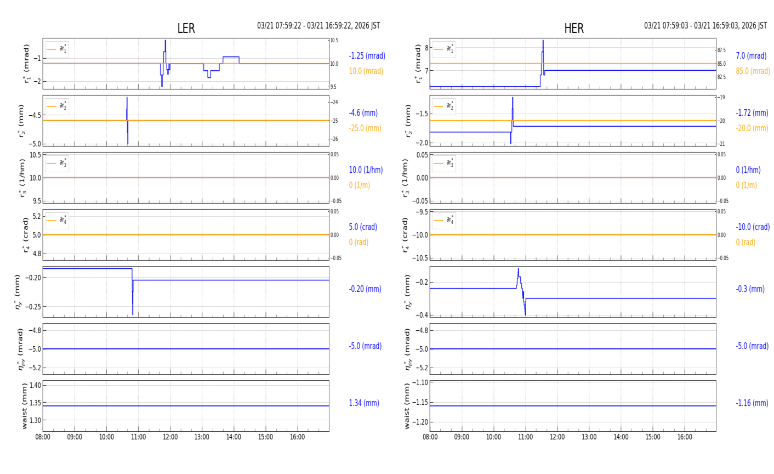Click the 14:00 tick label under LER
The height and width of the screenshot is (474, 774).
[x=234, y=437]
